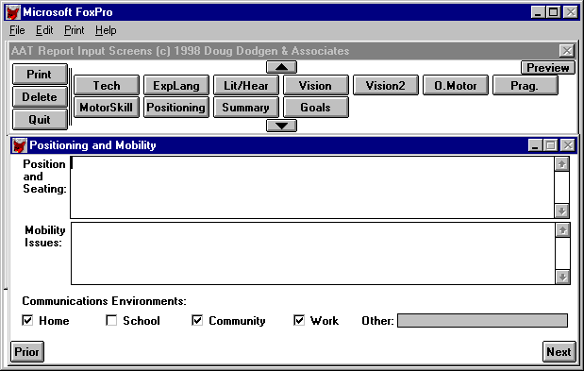Toggle the Community checkbox
This screenshot has width=584, height=371.
tap(197, 320)
